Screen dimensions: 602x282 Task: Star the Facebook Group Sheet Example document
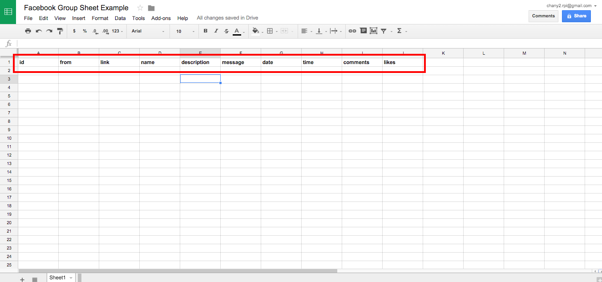[140, 8]
